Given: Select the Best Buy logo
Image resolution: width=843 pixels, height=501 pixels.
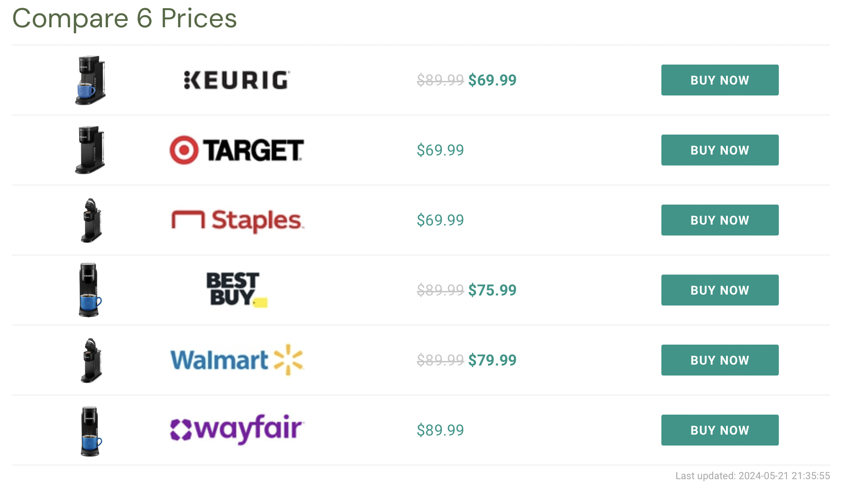Looking at the screenshot, I should click(x=237, y=290).
